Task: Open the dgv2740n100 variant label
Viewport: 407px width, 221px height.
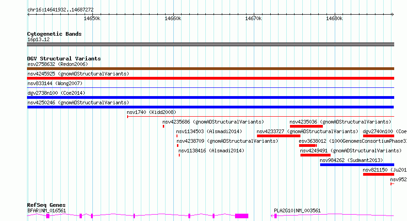Action: click(x=385, y=131)
